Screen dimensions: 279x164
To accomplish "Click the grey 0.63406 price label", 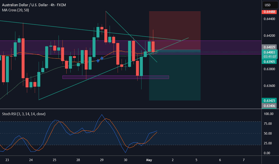I will tap(269, 106).
